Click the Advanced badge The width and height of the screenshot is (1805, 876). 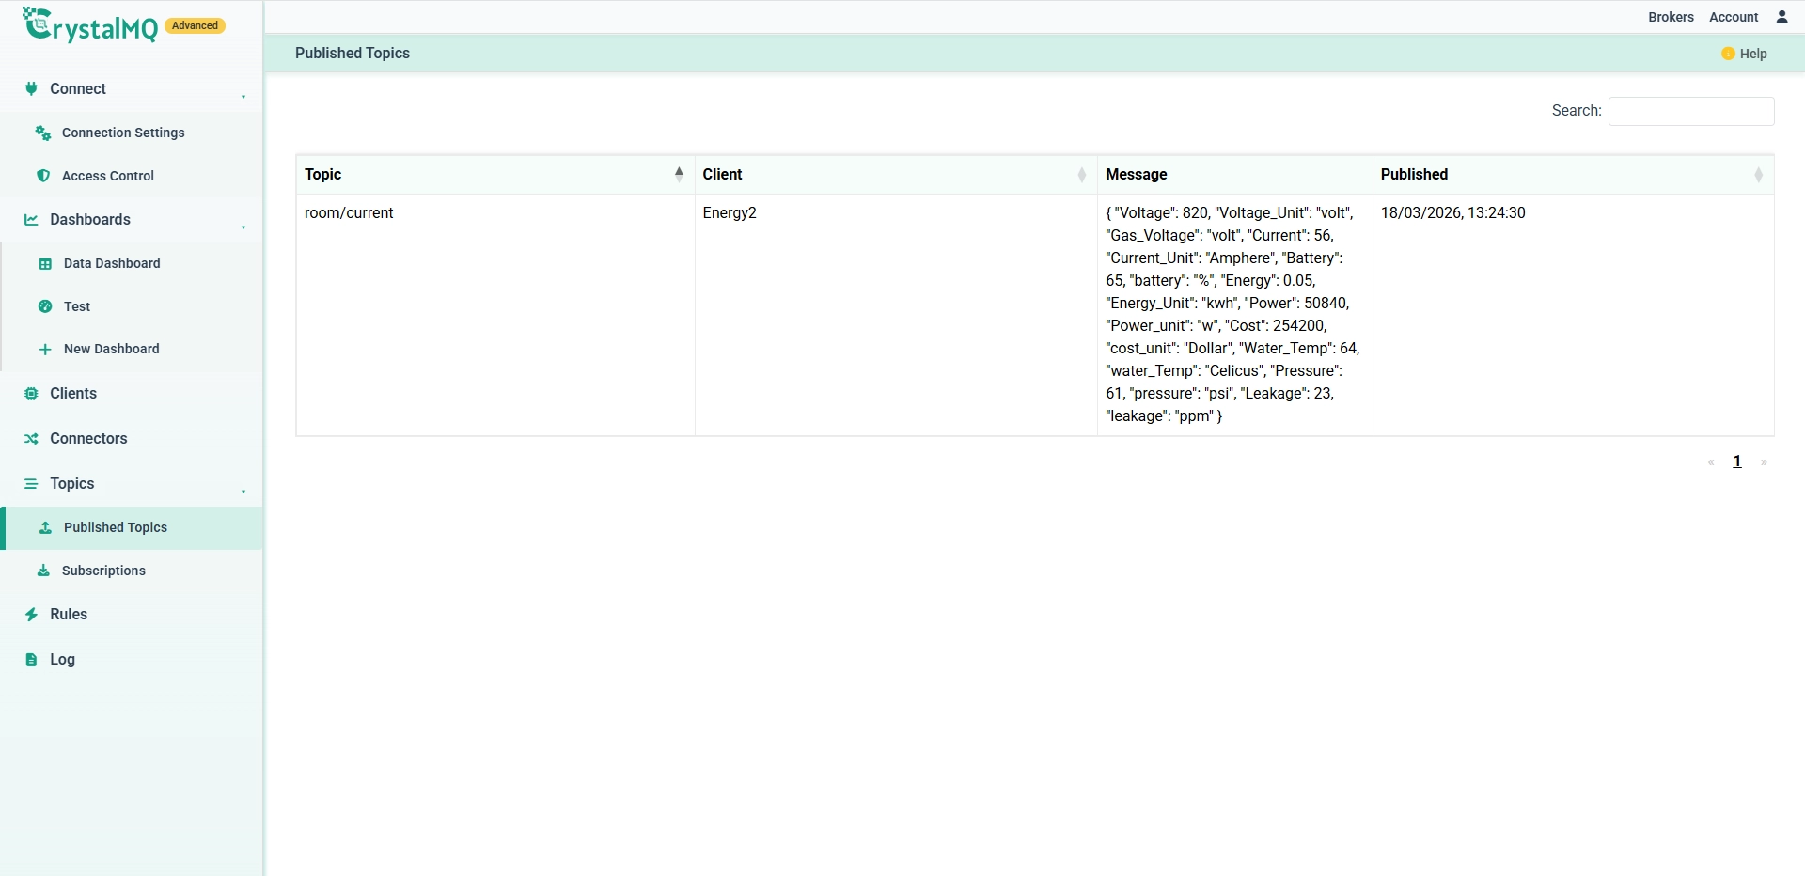(196, 25)
